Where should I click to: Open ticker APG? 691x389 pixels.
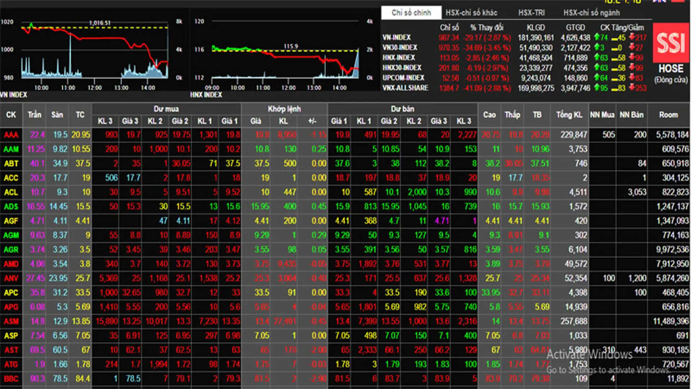click(11, 307)
